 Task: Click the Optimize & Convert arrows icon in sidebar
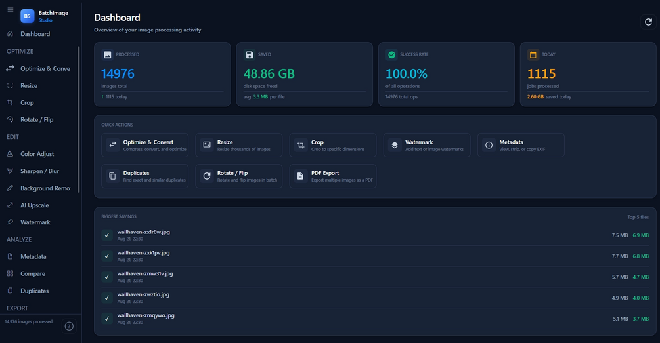pyautogui.click(x=10, y=68)
